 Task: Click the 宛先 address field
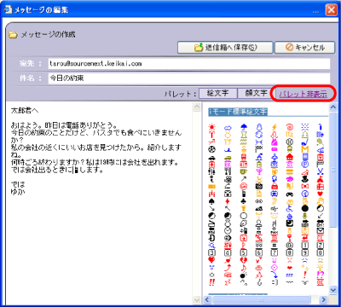(189, 64)
